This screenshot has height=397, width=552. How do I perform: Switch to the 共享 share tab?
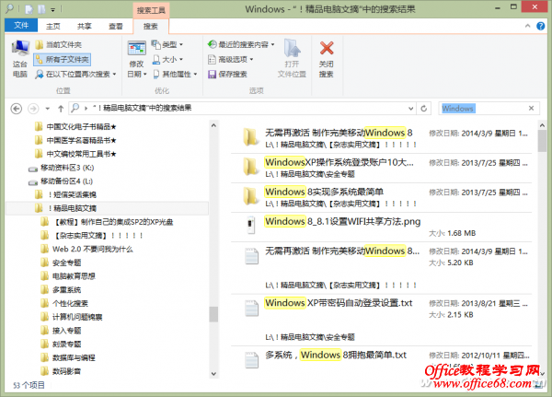tap(85, 26)
